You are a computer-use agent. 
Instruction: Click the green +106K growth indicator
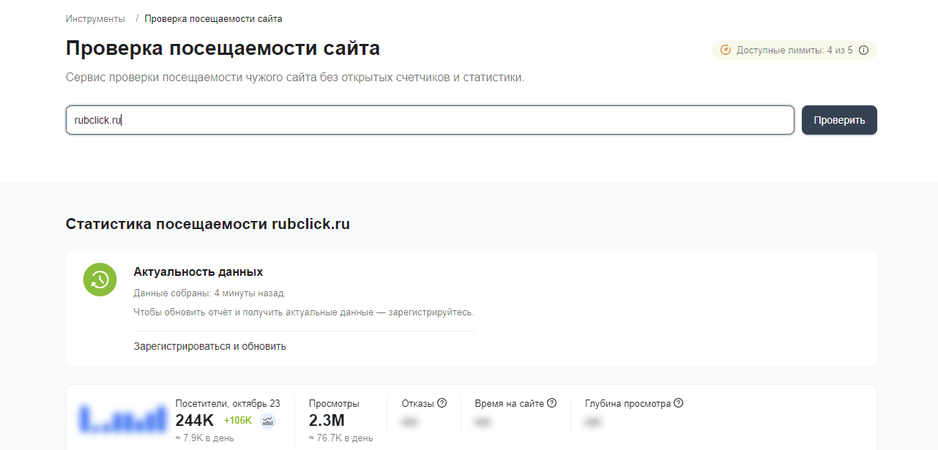(x=239, y=421)
